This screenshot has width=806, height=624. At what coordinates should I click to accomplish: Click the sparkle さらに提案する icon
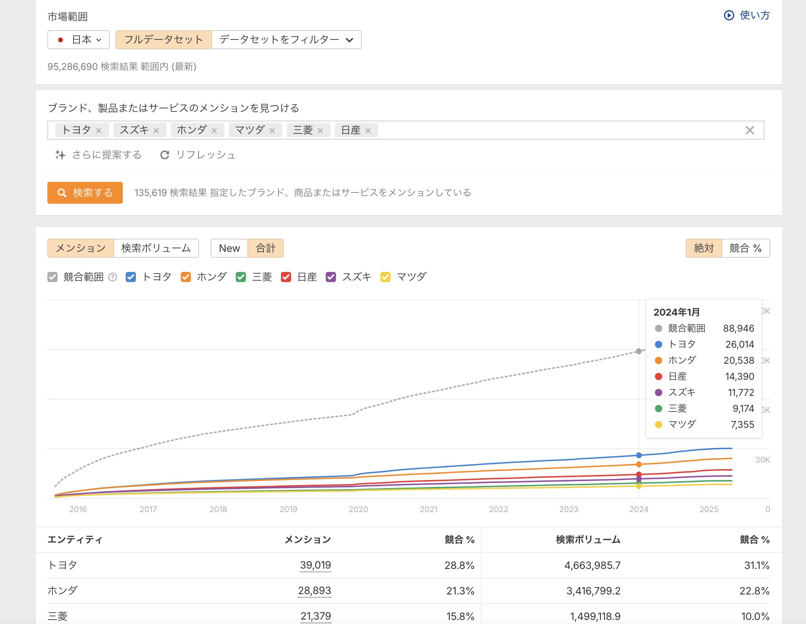click(x=60, y=155)
